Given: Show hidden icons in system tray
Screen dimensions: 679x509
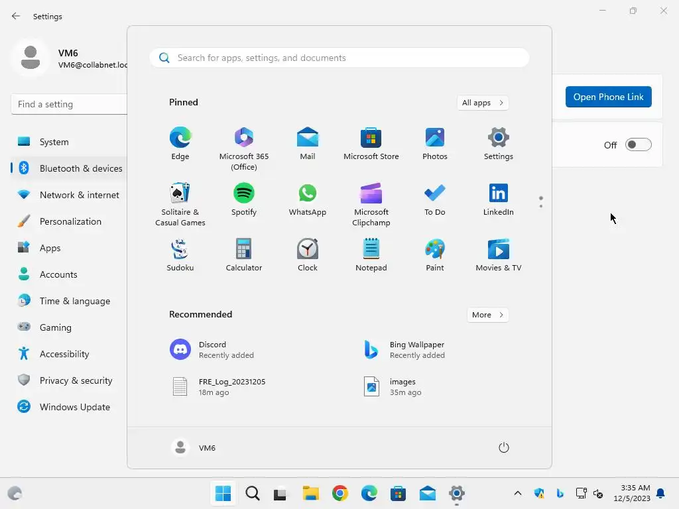Looking at the screenshot, I should pyautogui.click(x=517, y=493).
